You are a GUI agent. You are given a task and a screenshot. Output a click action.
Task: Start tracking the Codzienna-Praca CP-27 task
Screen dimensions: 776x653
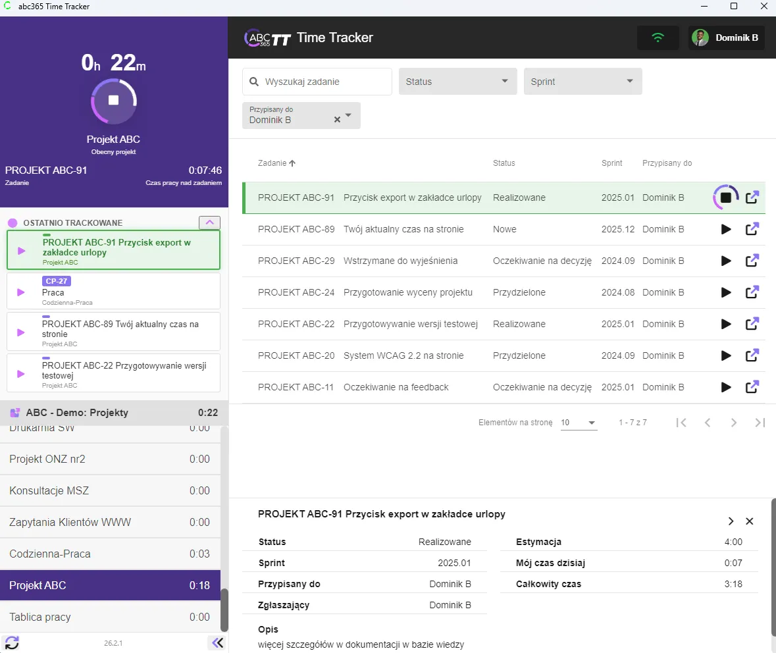pos(20,293)
